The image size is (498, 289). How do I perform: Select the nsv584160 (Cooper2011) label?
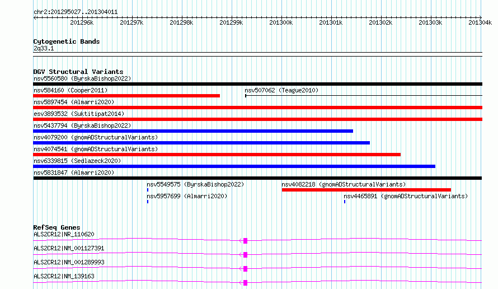click(71, 90)
